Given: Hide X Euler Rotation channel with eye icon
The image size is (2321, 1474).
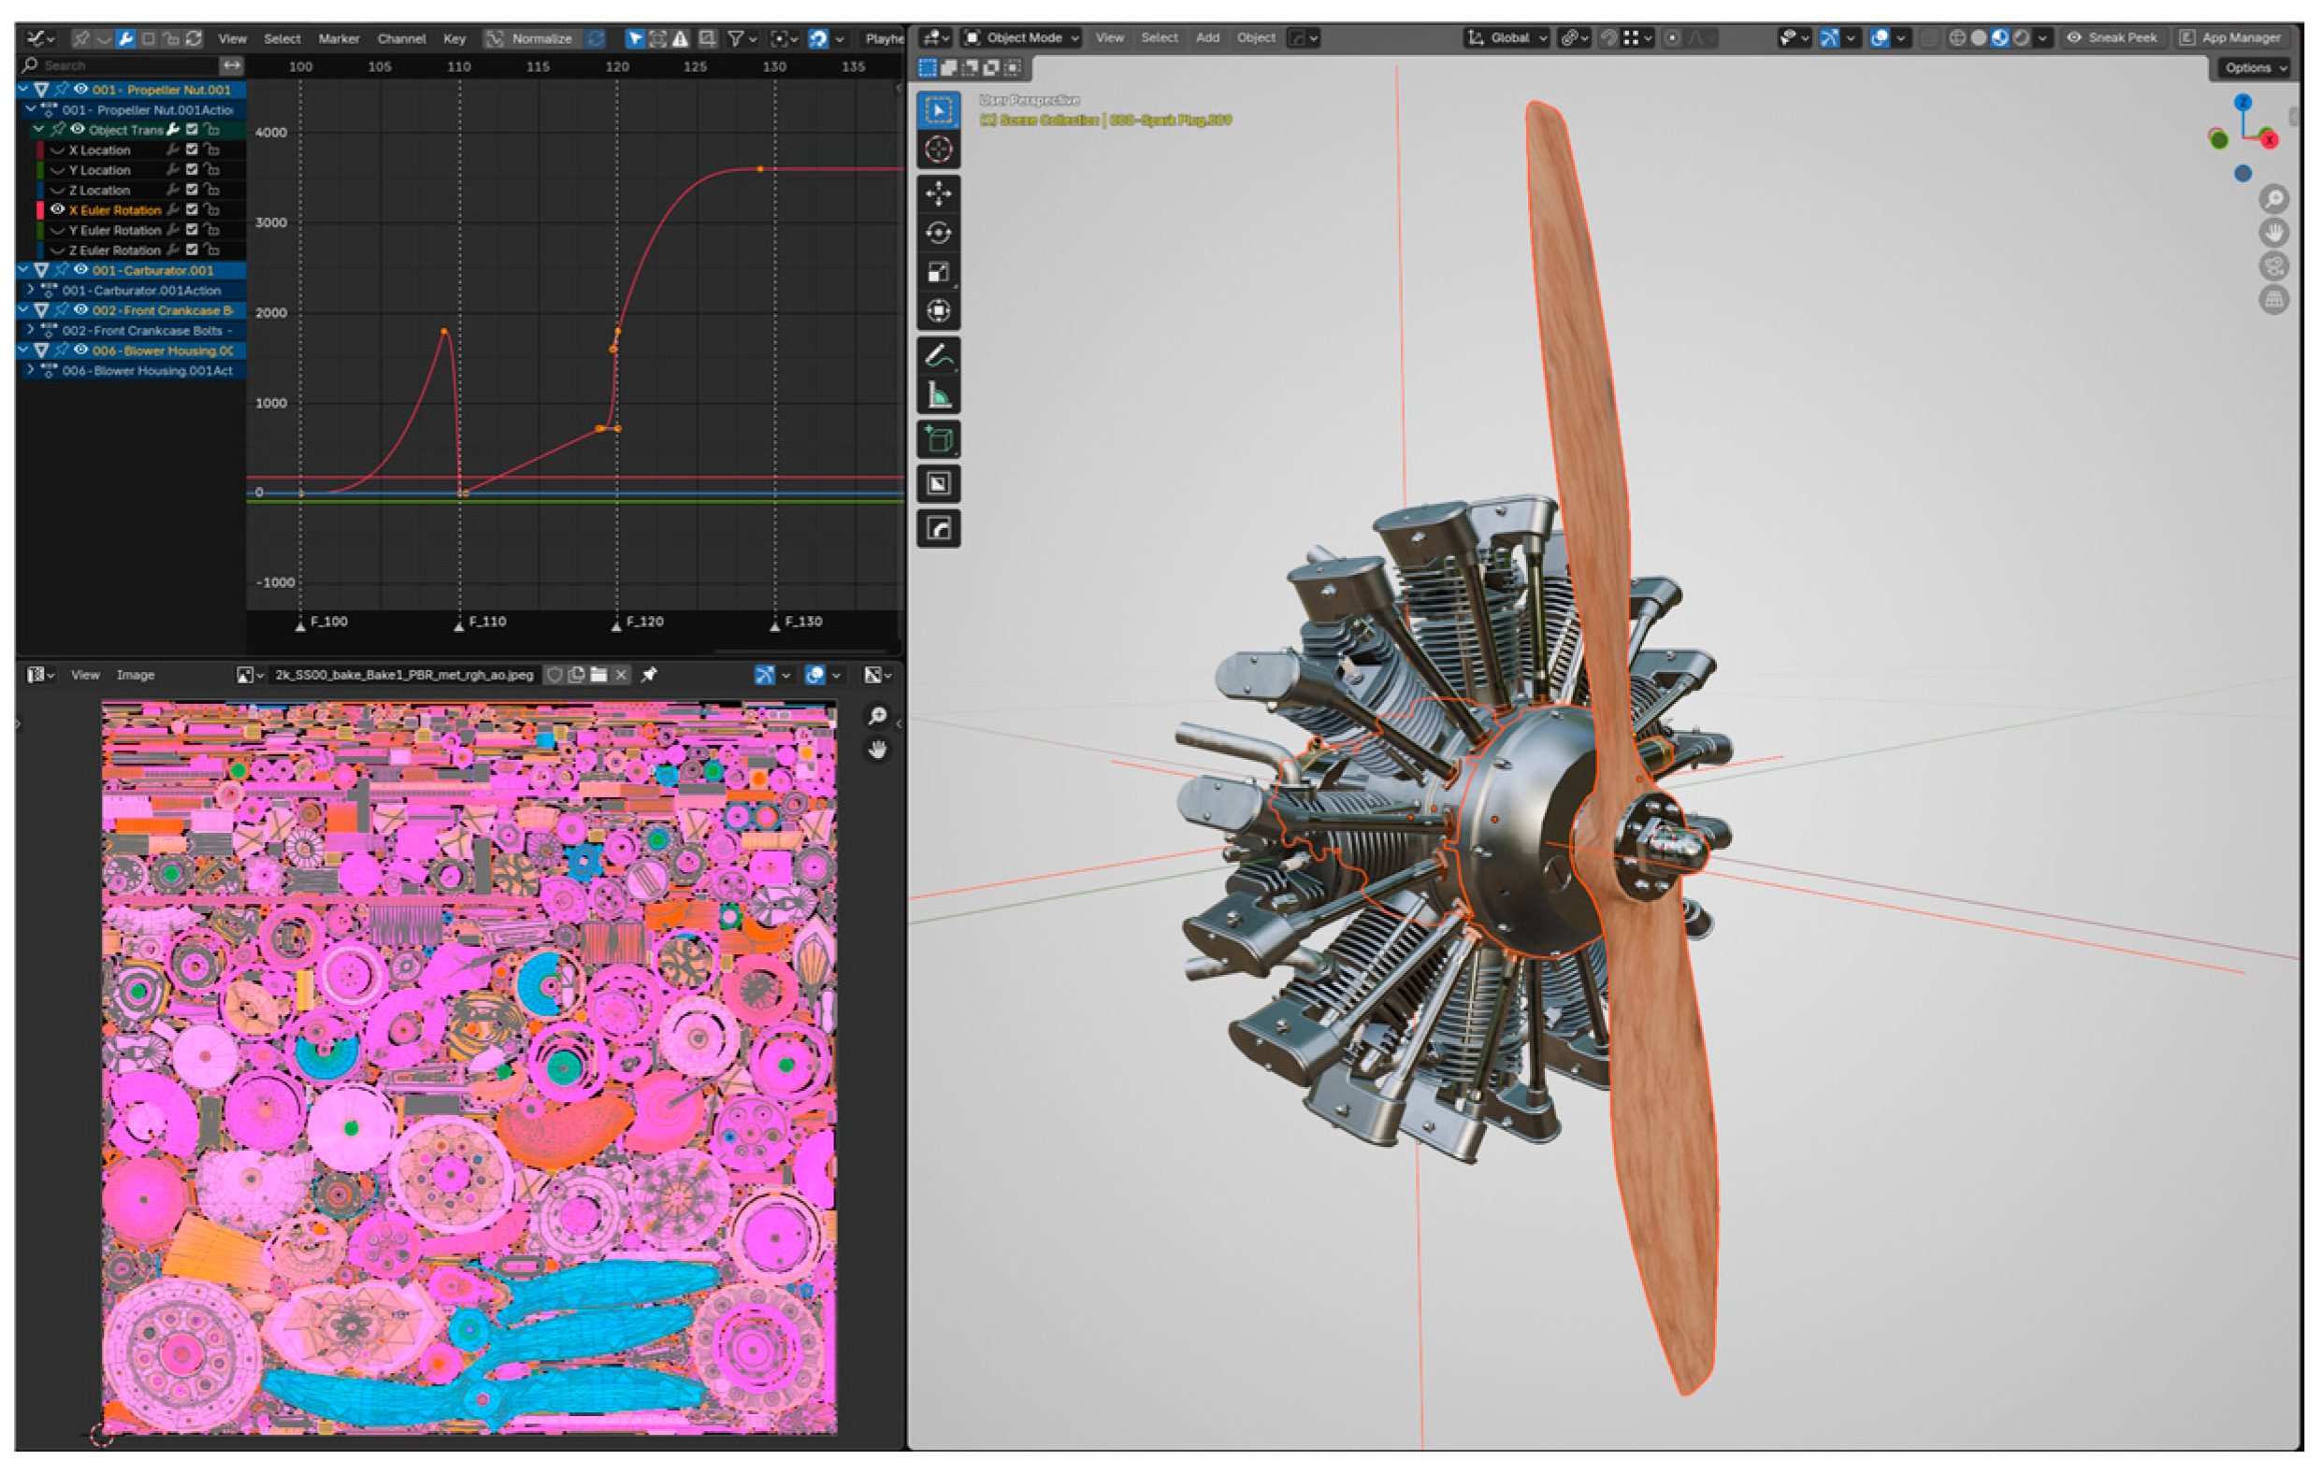Looking at the screenshot, I should coord(57,209).
